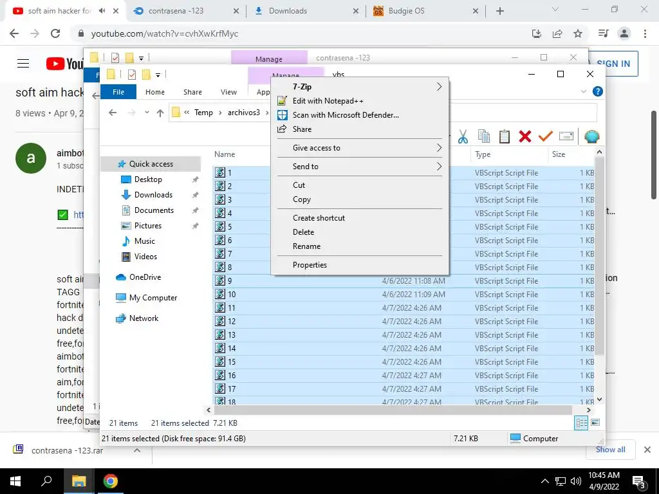Expand the ribbon with chevron arrow
Viewport: 659px width, 494px height.
[583, 91]
